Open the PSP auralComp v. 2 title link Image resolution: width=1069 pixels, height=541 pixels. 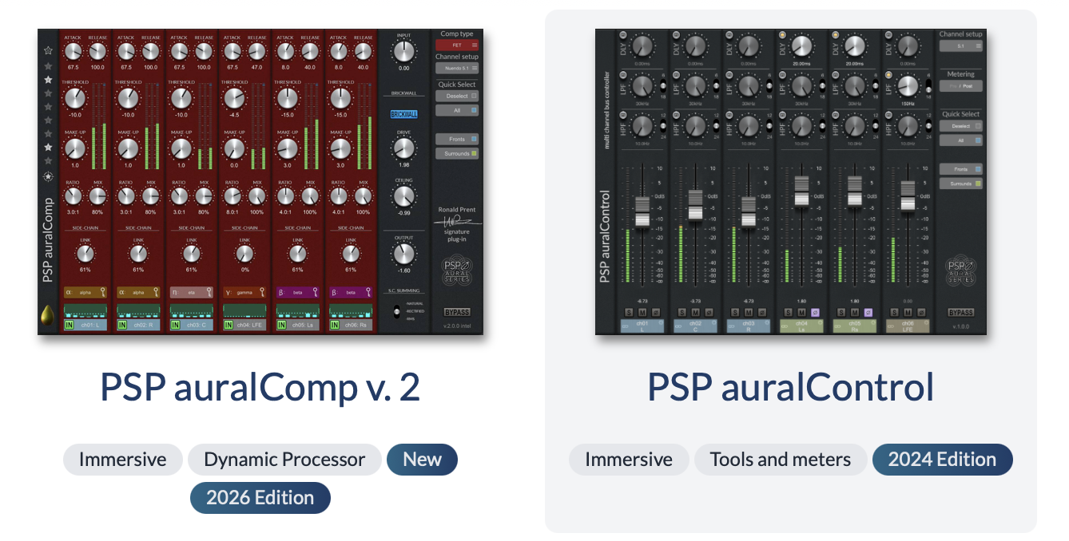click(260, 387)
